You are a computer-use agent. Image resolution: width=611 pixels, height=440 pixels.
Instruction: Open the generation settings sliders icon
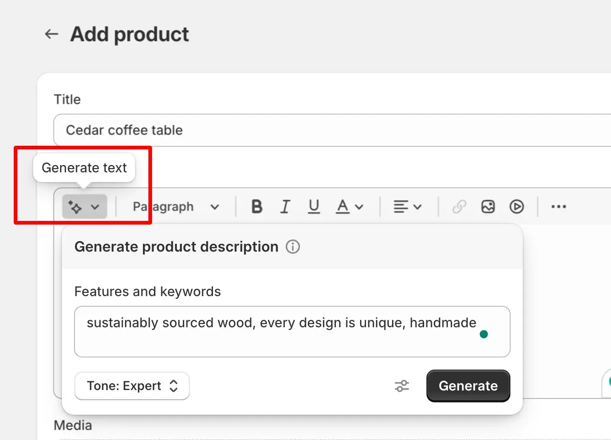click(x=402, y=386)
